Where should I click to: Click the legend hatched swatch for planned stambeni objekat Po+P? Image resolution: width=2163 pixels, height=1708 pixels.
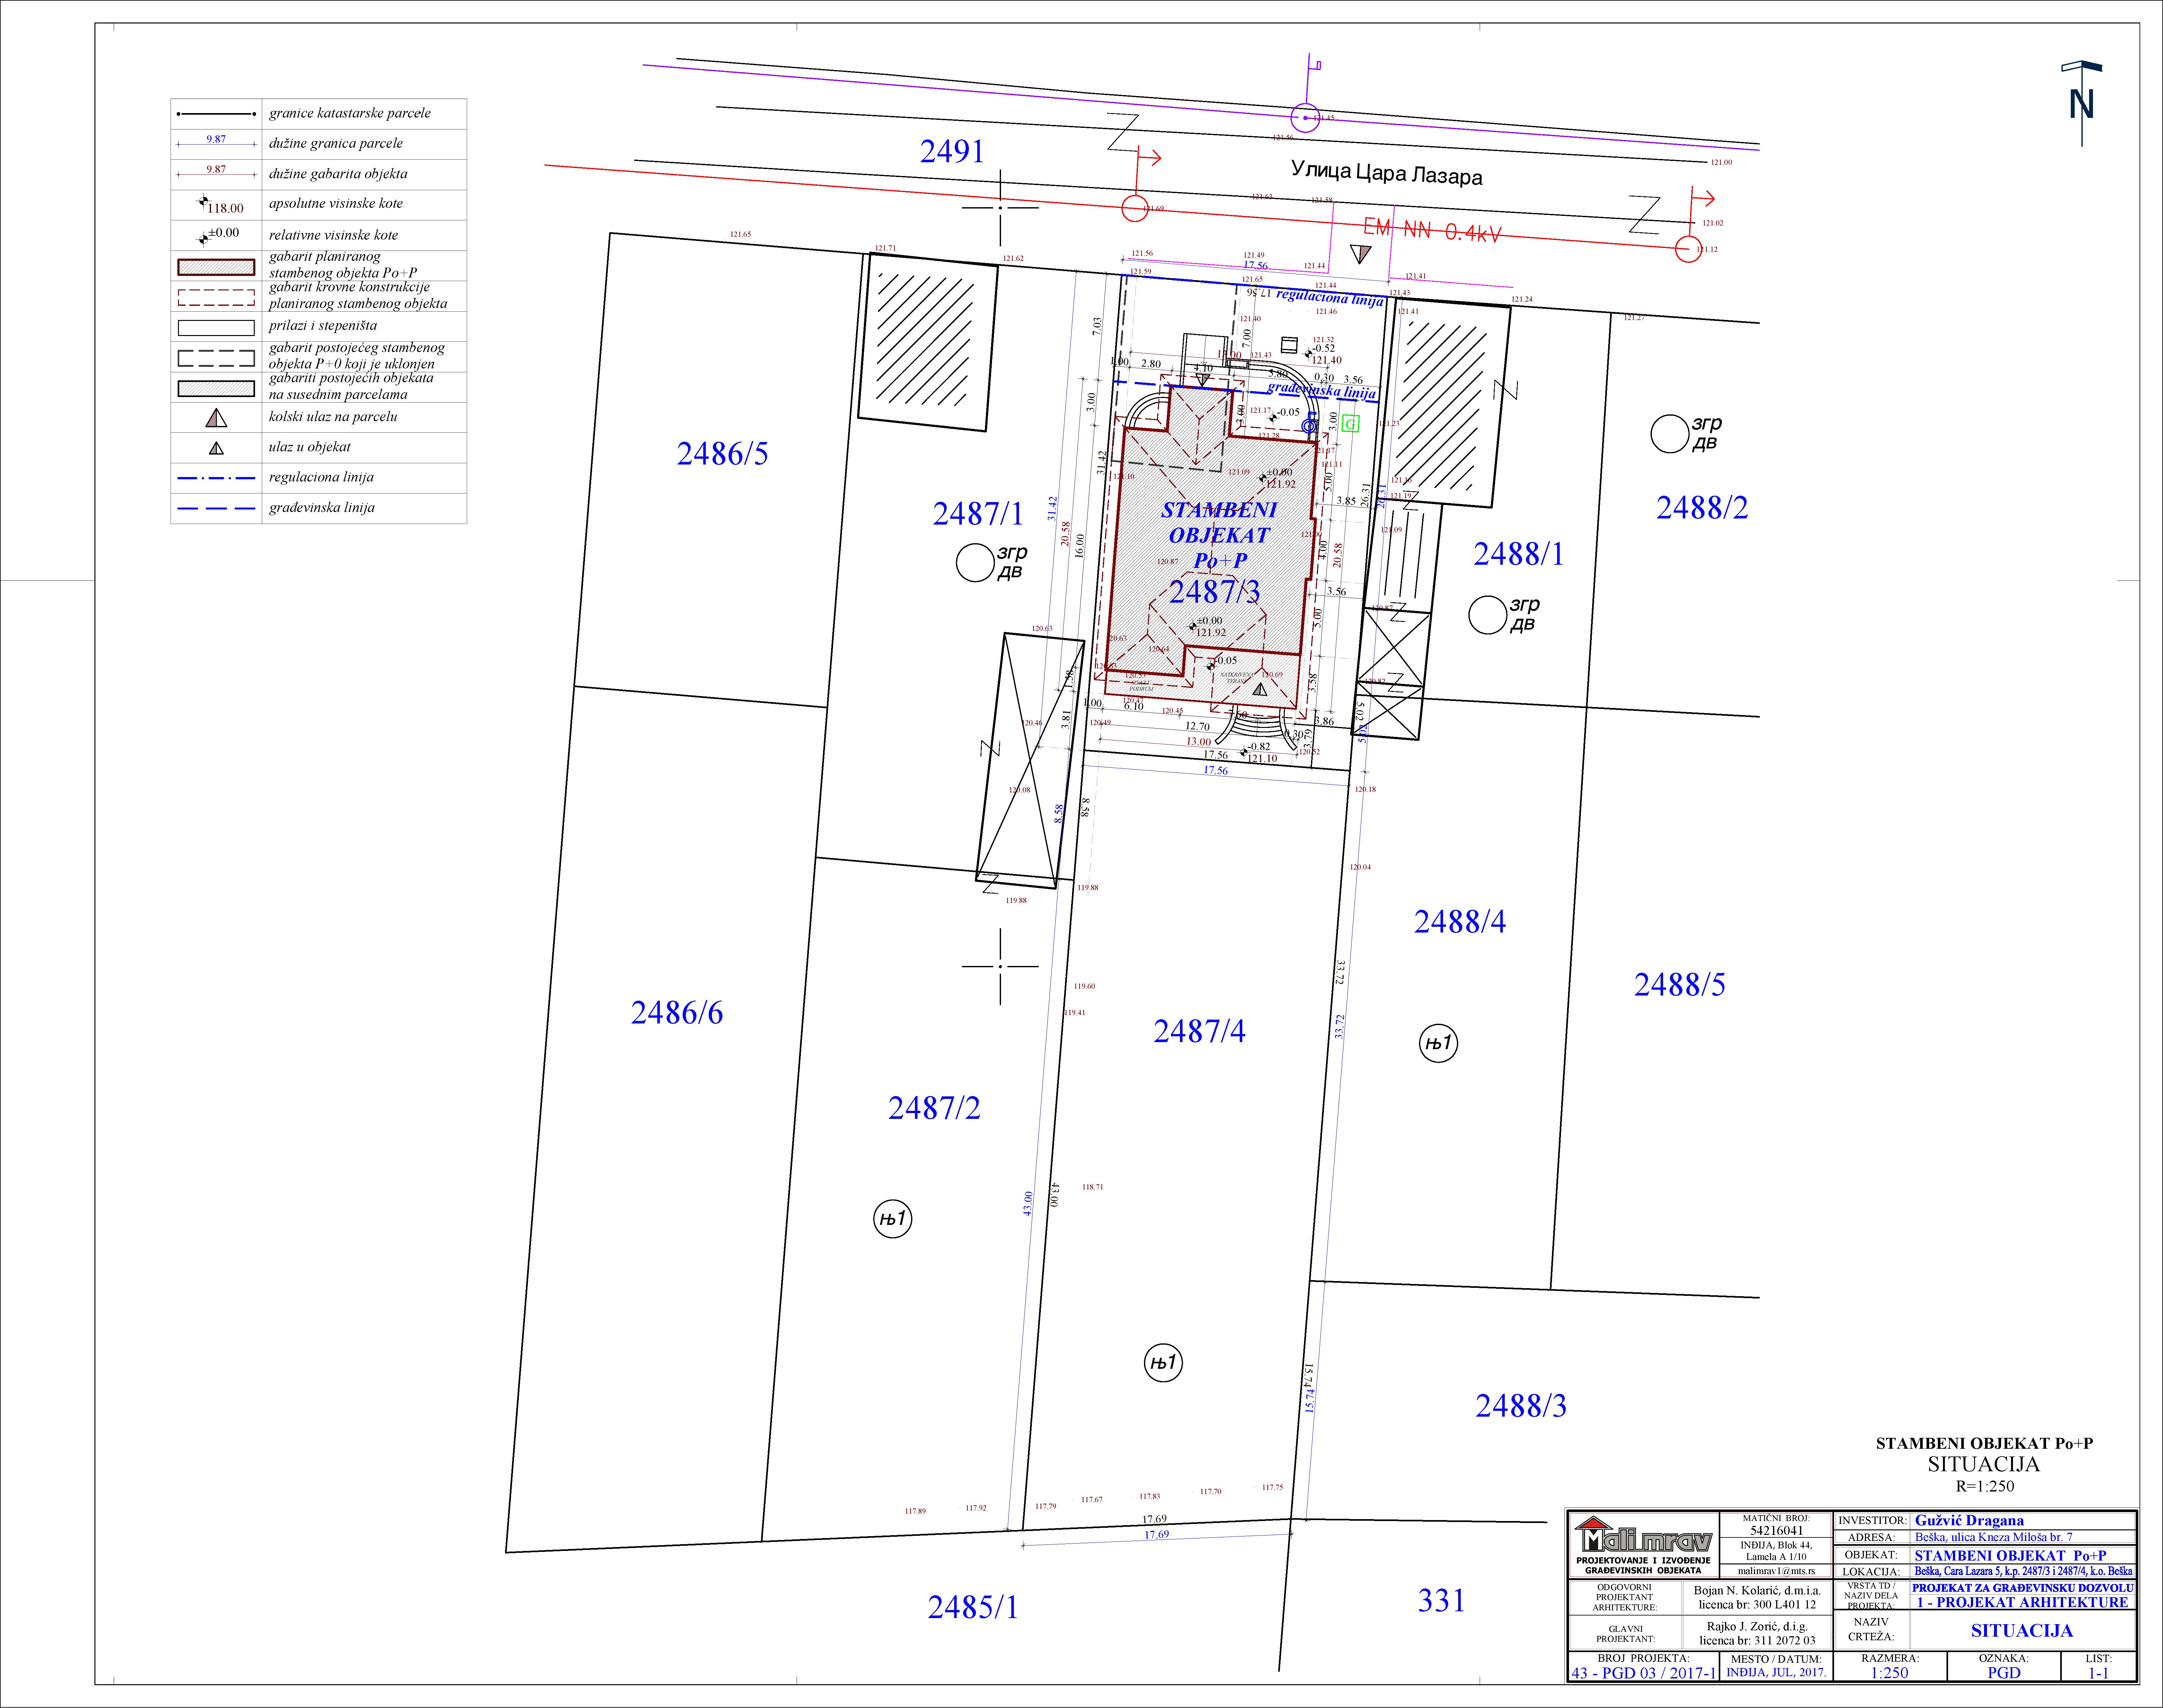(216, 267)
